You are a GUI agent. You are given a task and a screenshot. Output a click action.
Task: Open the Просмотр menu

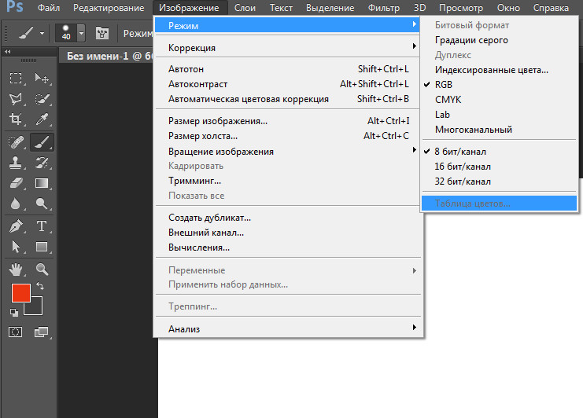click(461, 7)
